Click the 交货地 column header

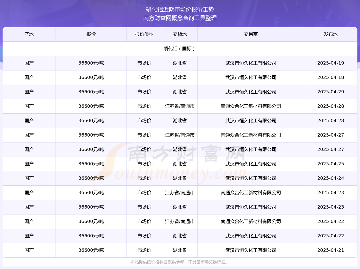pos(180,34)
